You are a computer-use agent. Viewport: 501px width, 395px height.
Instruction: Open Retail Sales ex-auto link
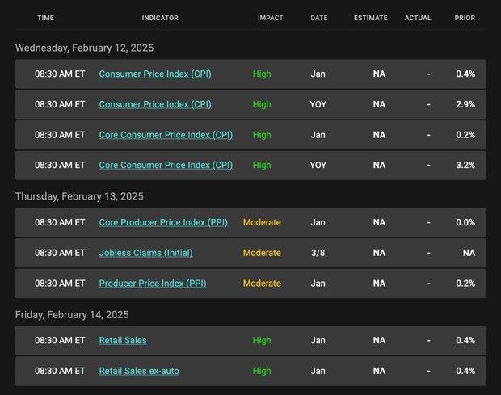coord(139,371)
